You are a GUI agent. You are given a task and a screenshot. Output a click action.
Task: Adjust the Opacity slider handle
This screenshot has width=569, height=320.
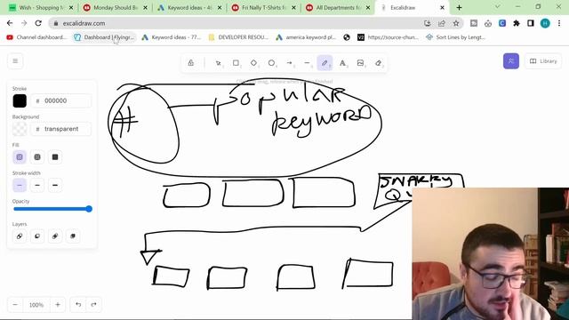(x=89, y=209)
